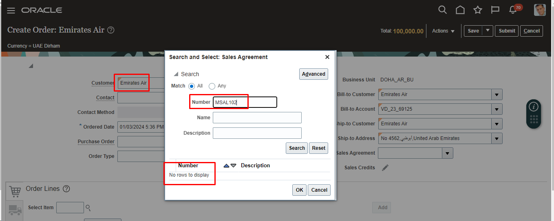The width and height of the screenshot is (554, 221).
Task: Click the Contact label link
Action: (105, 98)
